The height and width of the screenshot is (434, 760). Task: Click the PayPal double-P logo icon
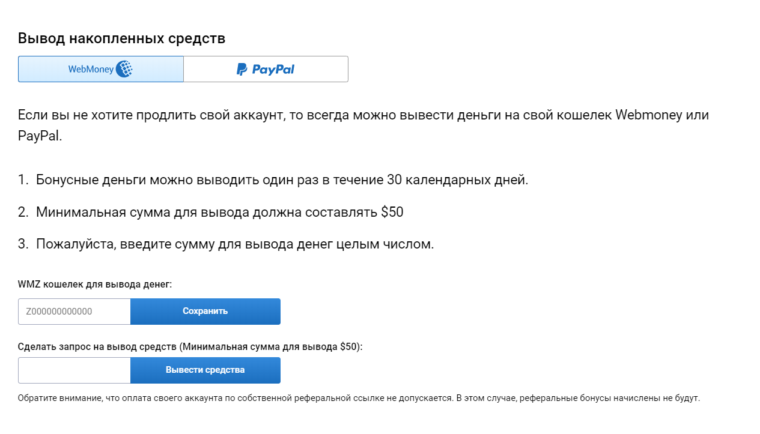(242, 70)
